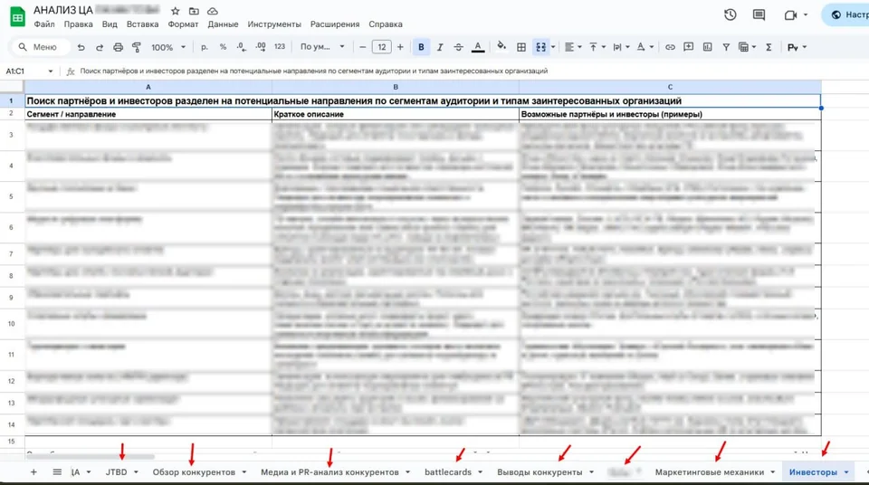869x485 pixels.
Task: Open the text color picker
Action: pyautogui.click(x=478, y=47)
